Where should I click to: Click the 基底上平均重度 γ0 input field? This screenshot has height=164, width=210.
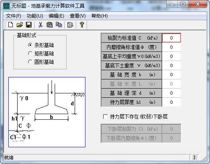[171, 56]
